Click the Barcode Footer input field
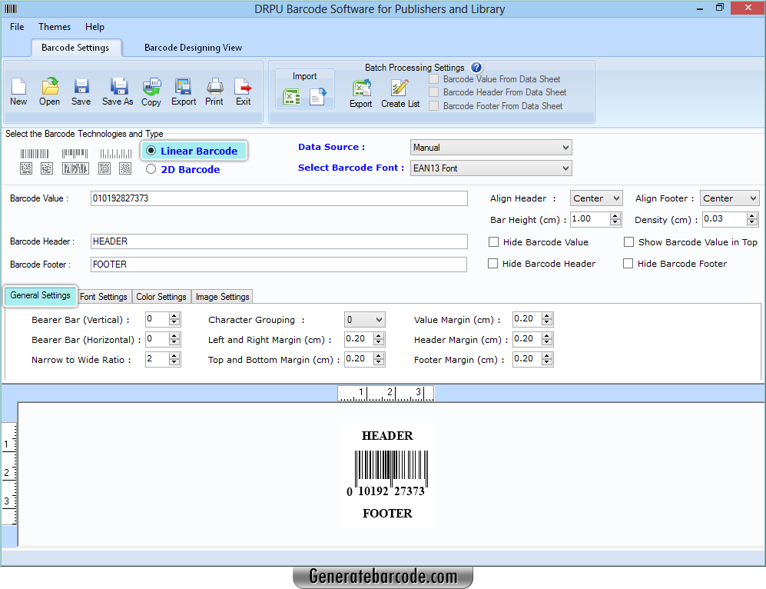Viewport: 766px width, 589px height. (278, 265)
